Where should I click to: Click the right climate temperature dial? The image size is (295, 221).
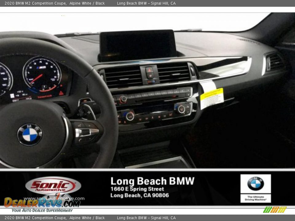coord(181,109)
